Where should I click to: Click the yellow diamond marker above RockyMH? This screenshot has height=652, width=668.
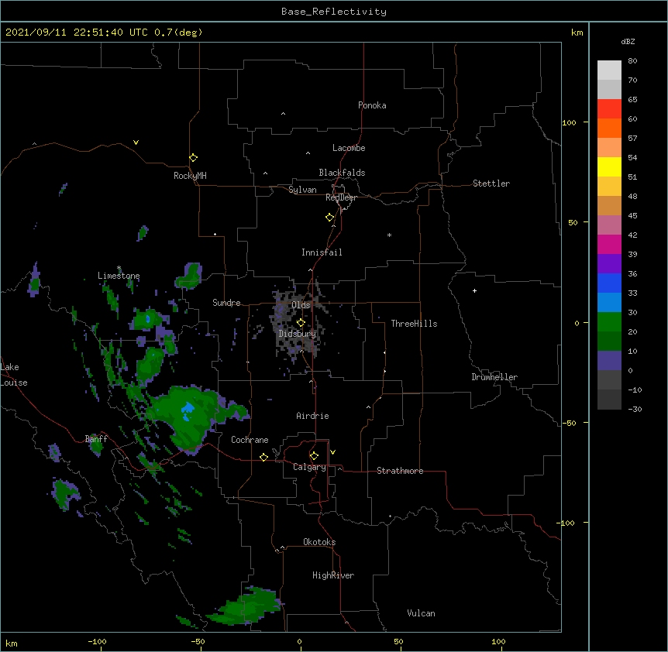194,158
